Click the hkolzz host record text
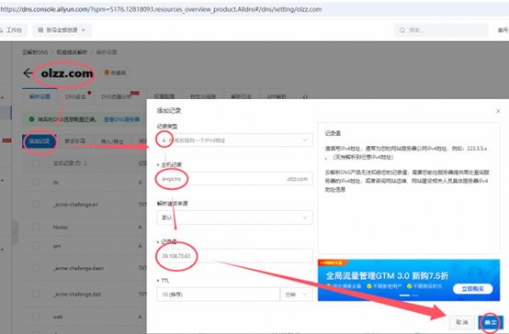The width and height of the screenshot is (509, 334). click(61, 227)
